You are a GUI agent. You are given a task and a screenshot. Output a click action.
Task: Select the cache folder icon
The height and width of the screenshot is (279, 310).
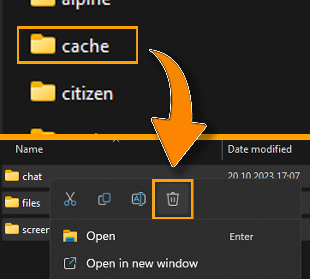(43, 45)
